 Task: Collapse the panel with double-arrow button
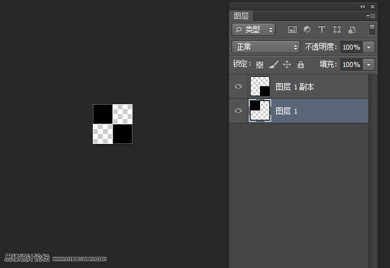click(362, 6)
